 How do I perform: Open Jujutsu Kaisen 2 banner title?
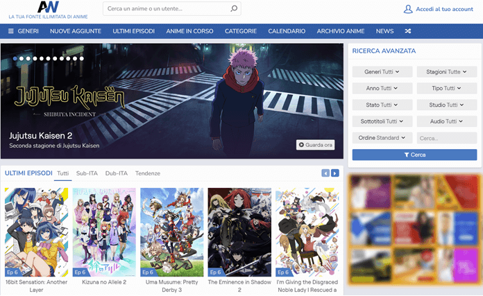point(41,136)
